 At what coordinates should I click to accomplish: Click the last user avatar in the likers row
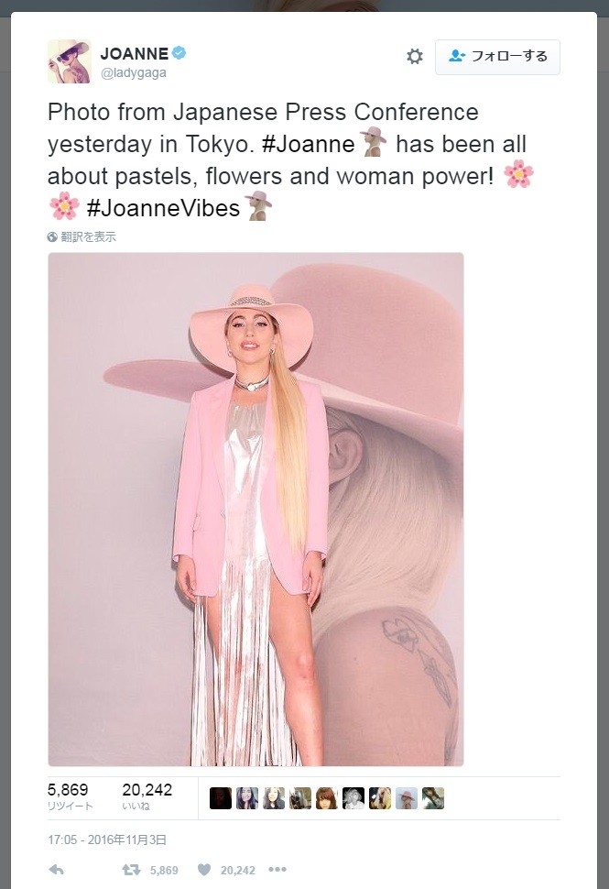[x=433, y=798]
